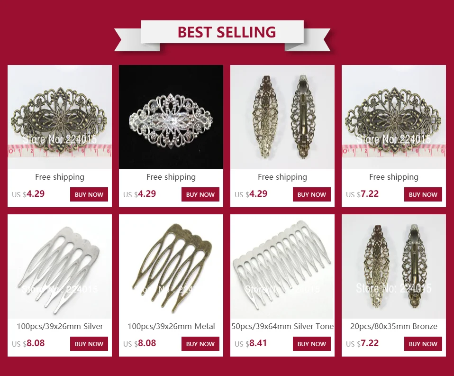Open the 20pcs bronze barrette product image
Screen dimensions: 454x376
click(394, 266)
